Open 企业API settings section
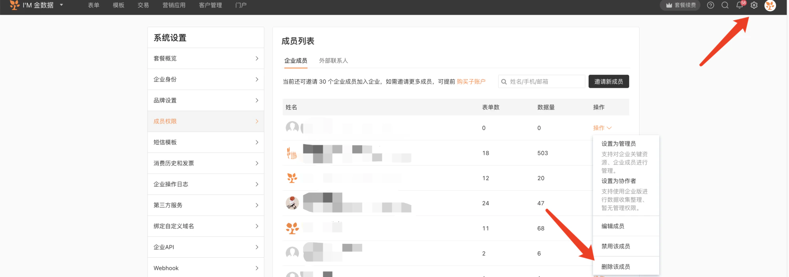The width and height of the screenshot is (789, 277). click(206, 247)
